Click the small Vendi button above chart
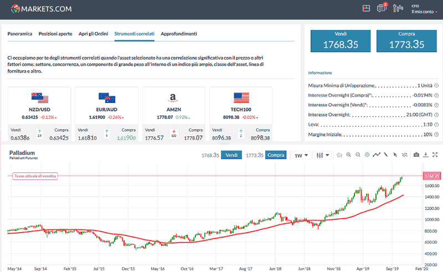443x272 pixels. point(231,155)
